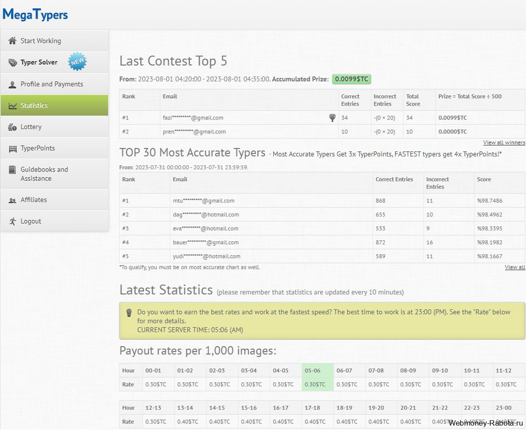Click the coins icon beside Lottery
526x430 pixels.
click(12, 127)
